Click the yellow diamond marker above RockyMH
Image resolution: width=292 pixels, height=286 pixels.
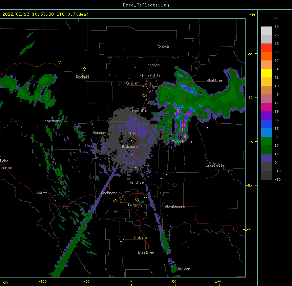(x=84, y=69)
